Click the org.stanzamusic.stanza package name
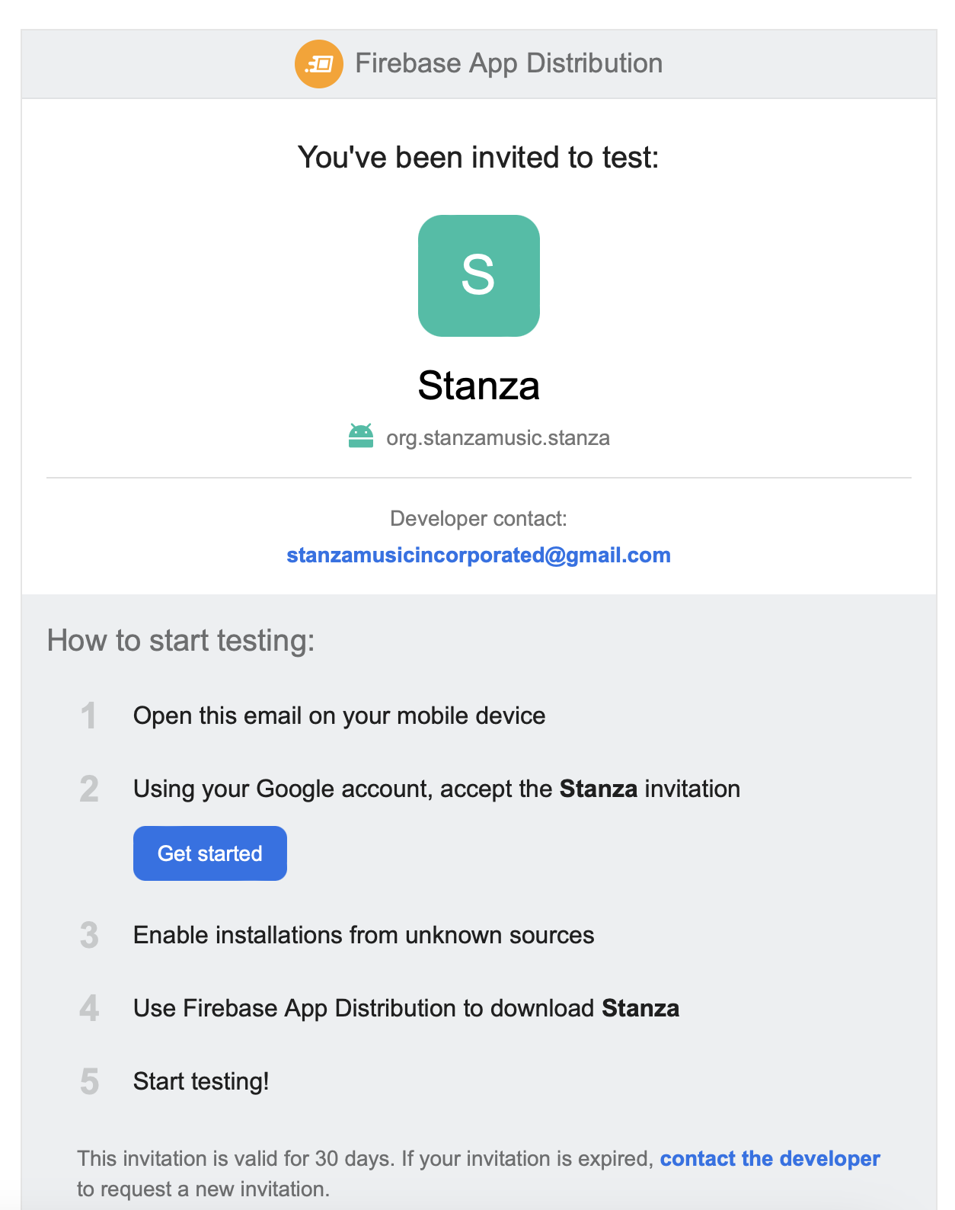Viewport: 955px width, 1210px height. (498, 438)
